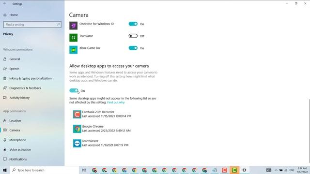Click the Xbox Game Bar app icon
310x174 pixels.
pyautogui.click(x=73, y=50)
